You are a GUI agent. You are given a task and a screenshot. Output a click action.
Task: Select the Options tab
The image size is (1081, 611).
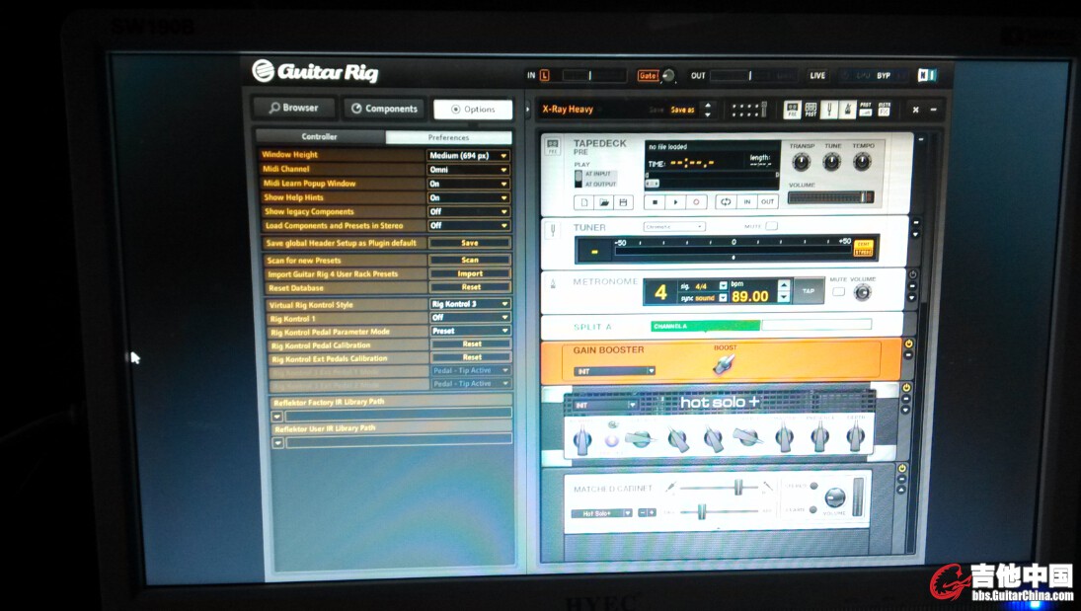pyautogui.click(x=473, y=109)
